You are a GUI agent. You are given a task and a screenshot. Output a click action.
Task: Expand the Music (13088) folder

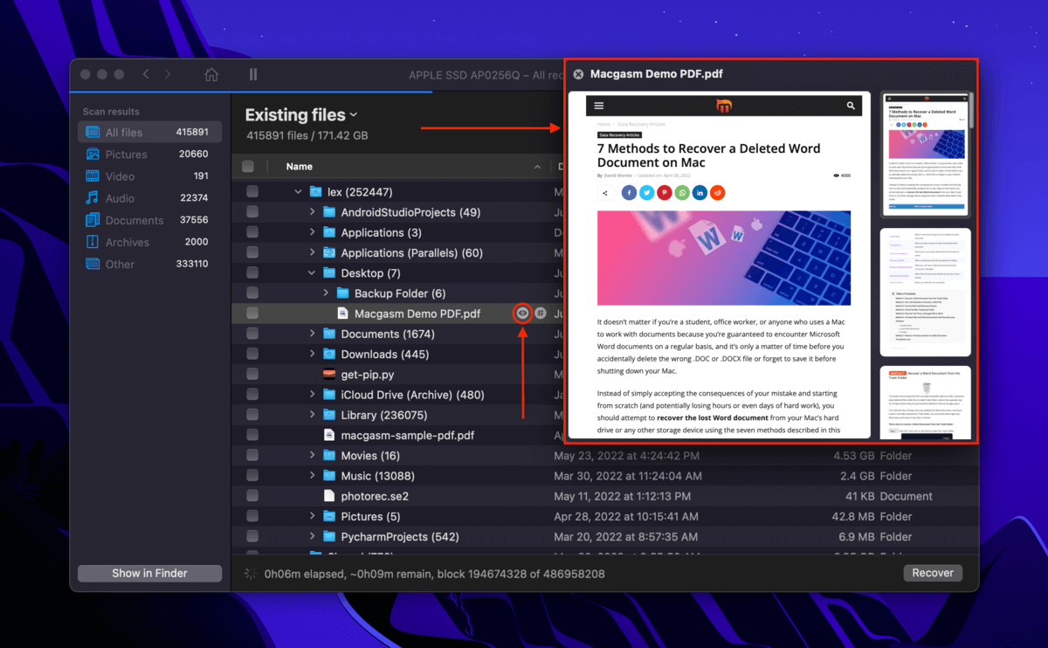tap(313, 476)
